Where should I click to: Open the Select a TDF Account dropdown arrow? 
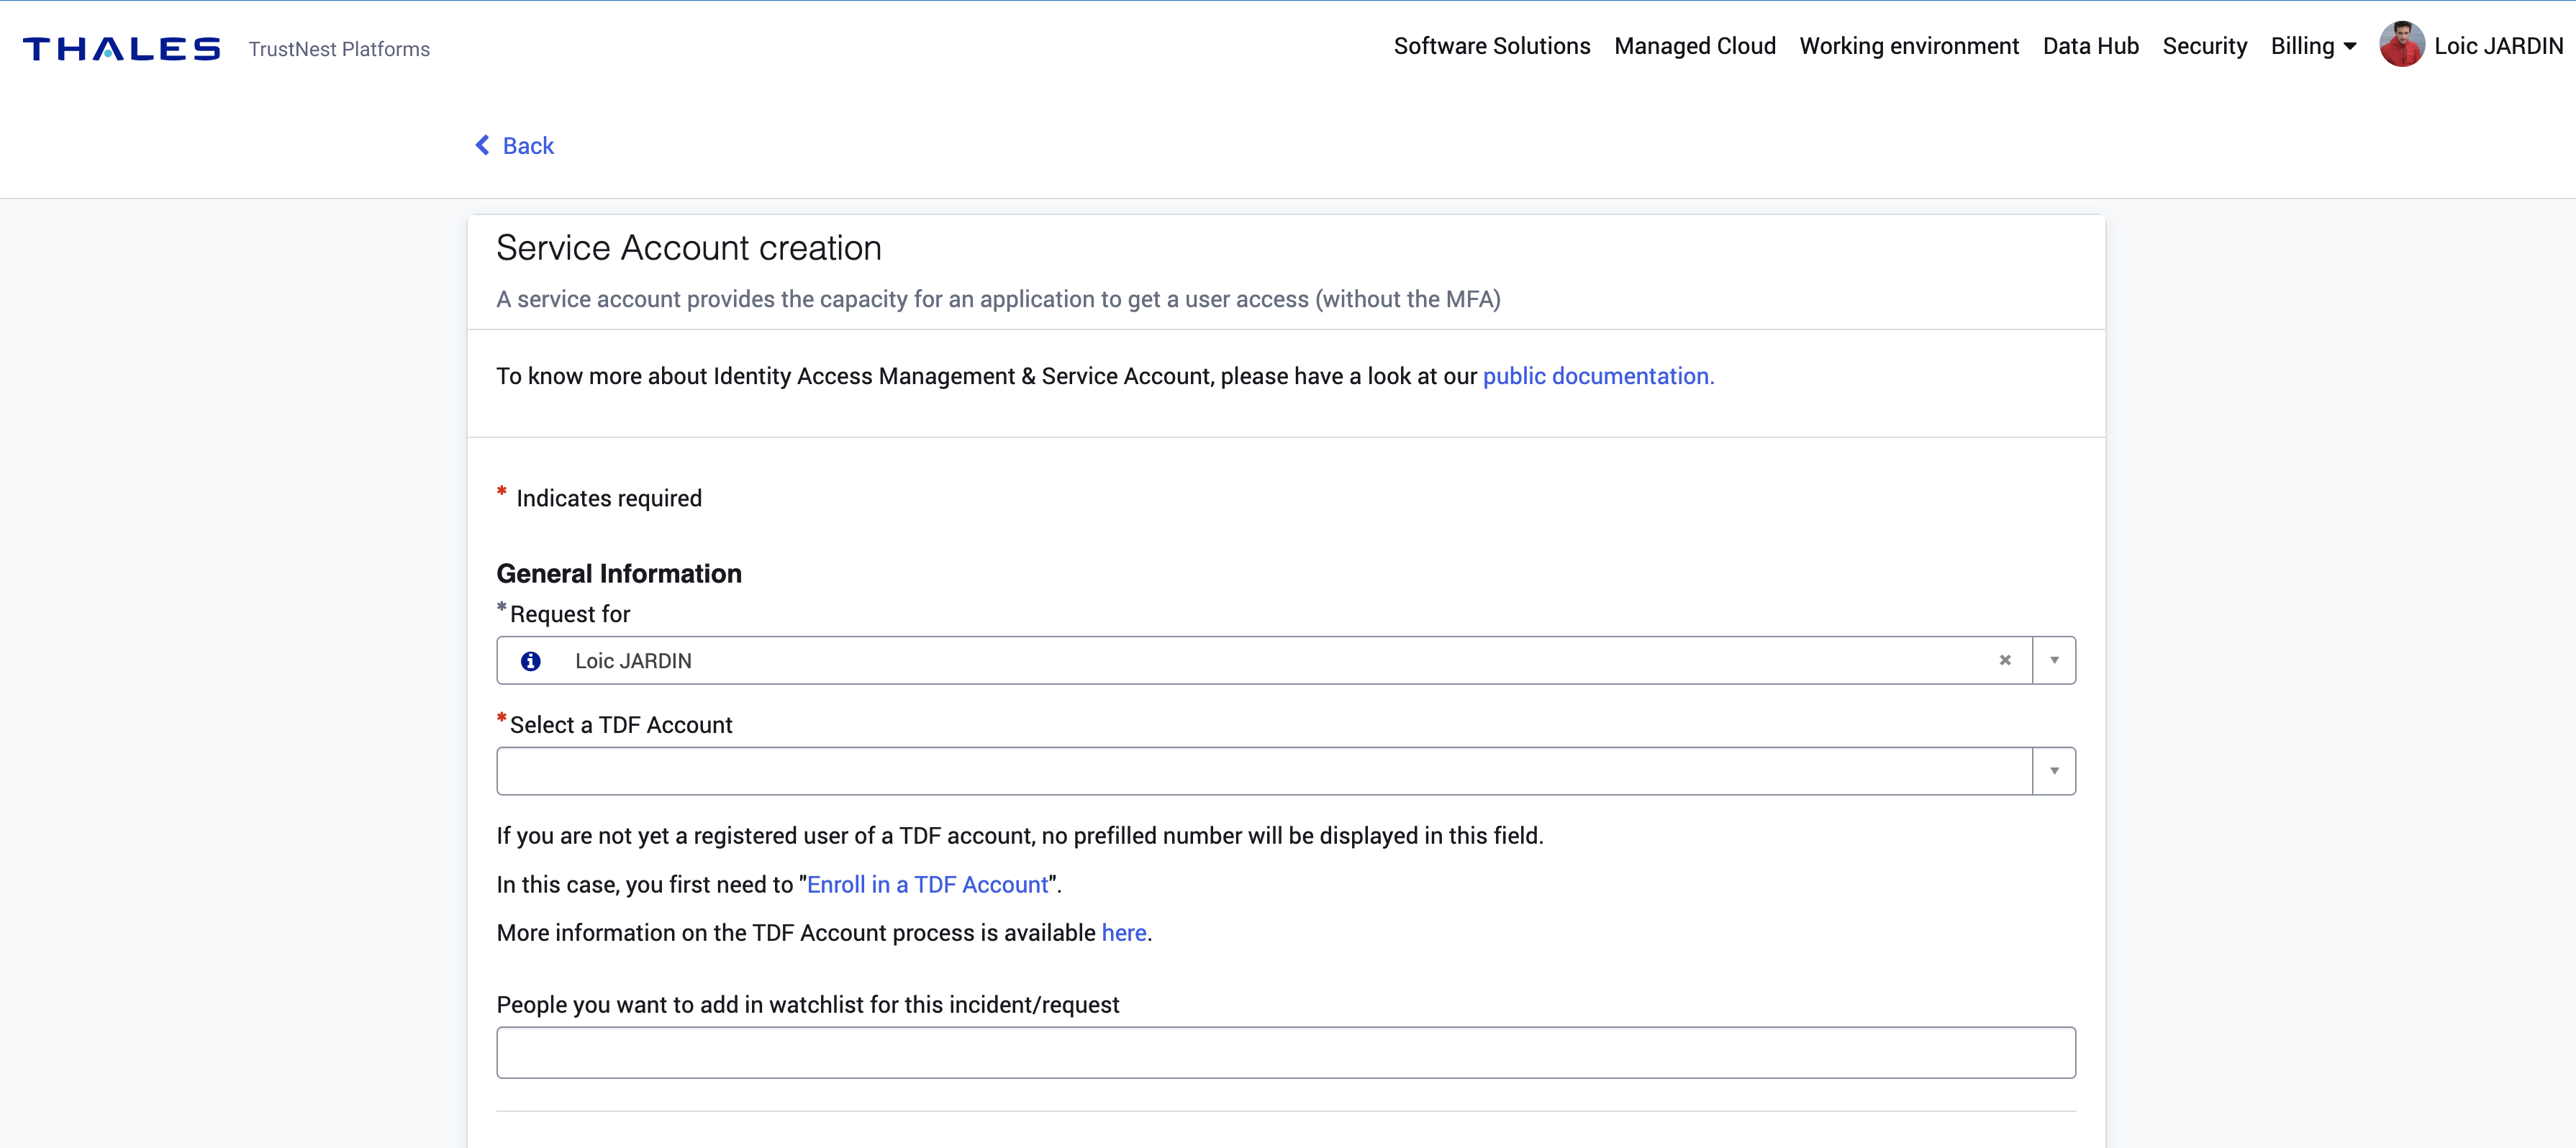pyautogui.click(x=2054, y=771)
